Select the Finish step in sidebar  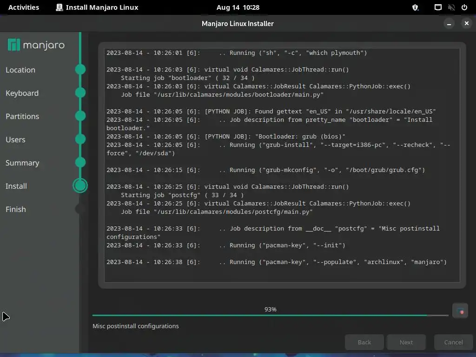(15, 210)
